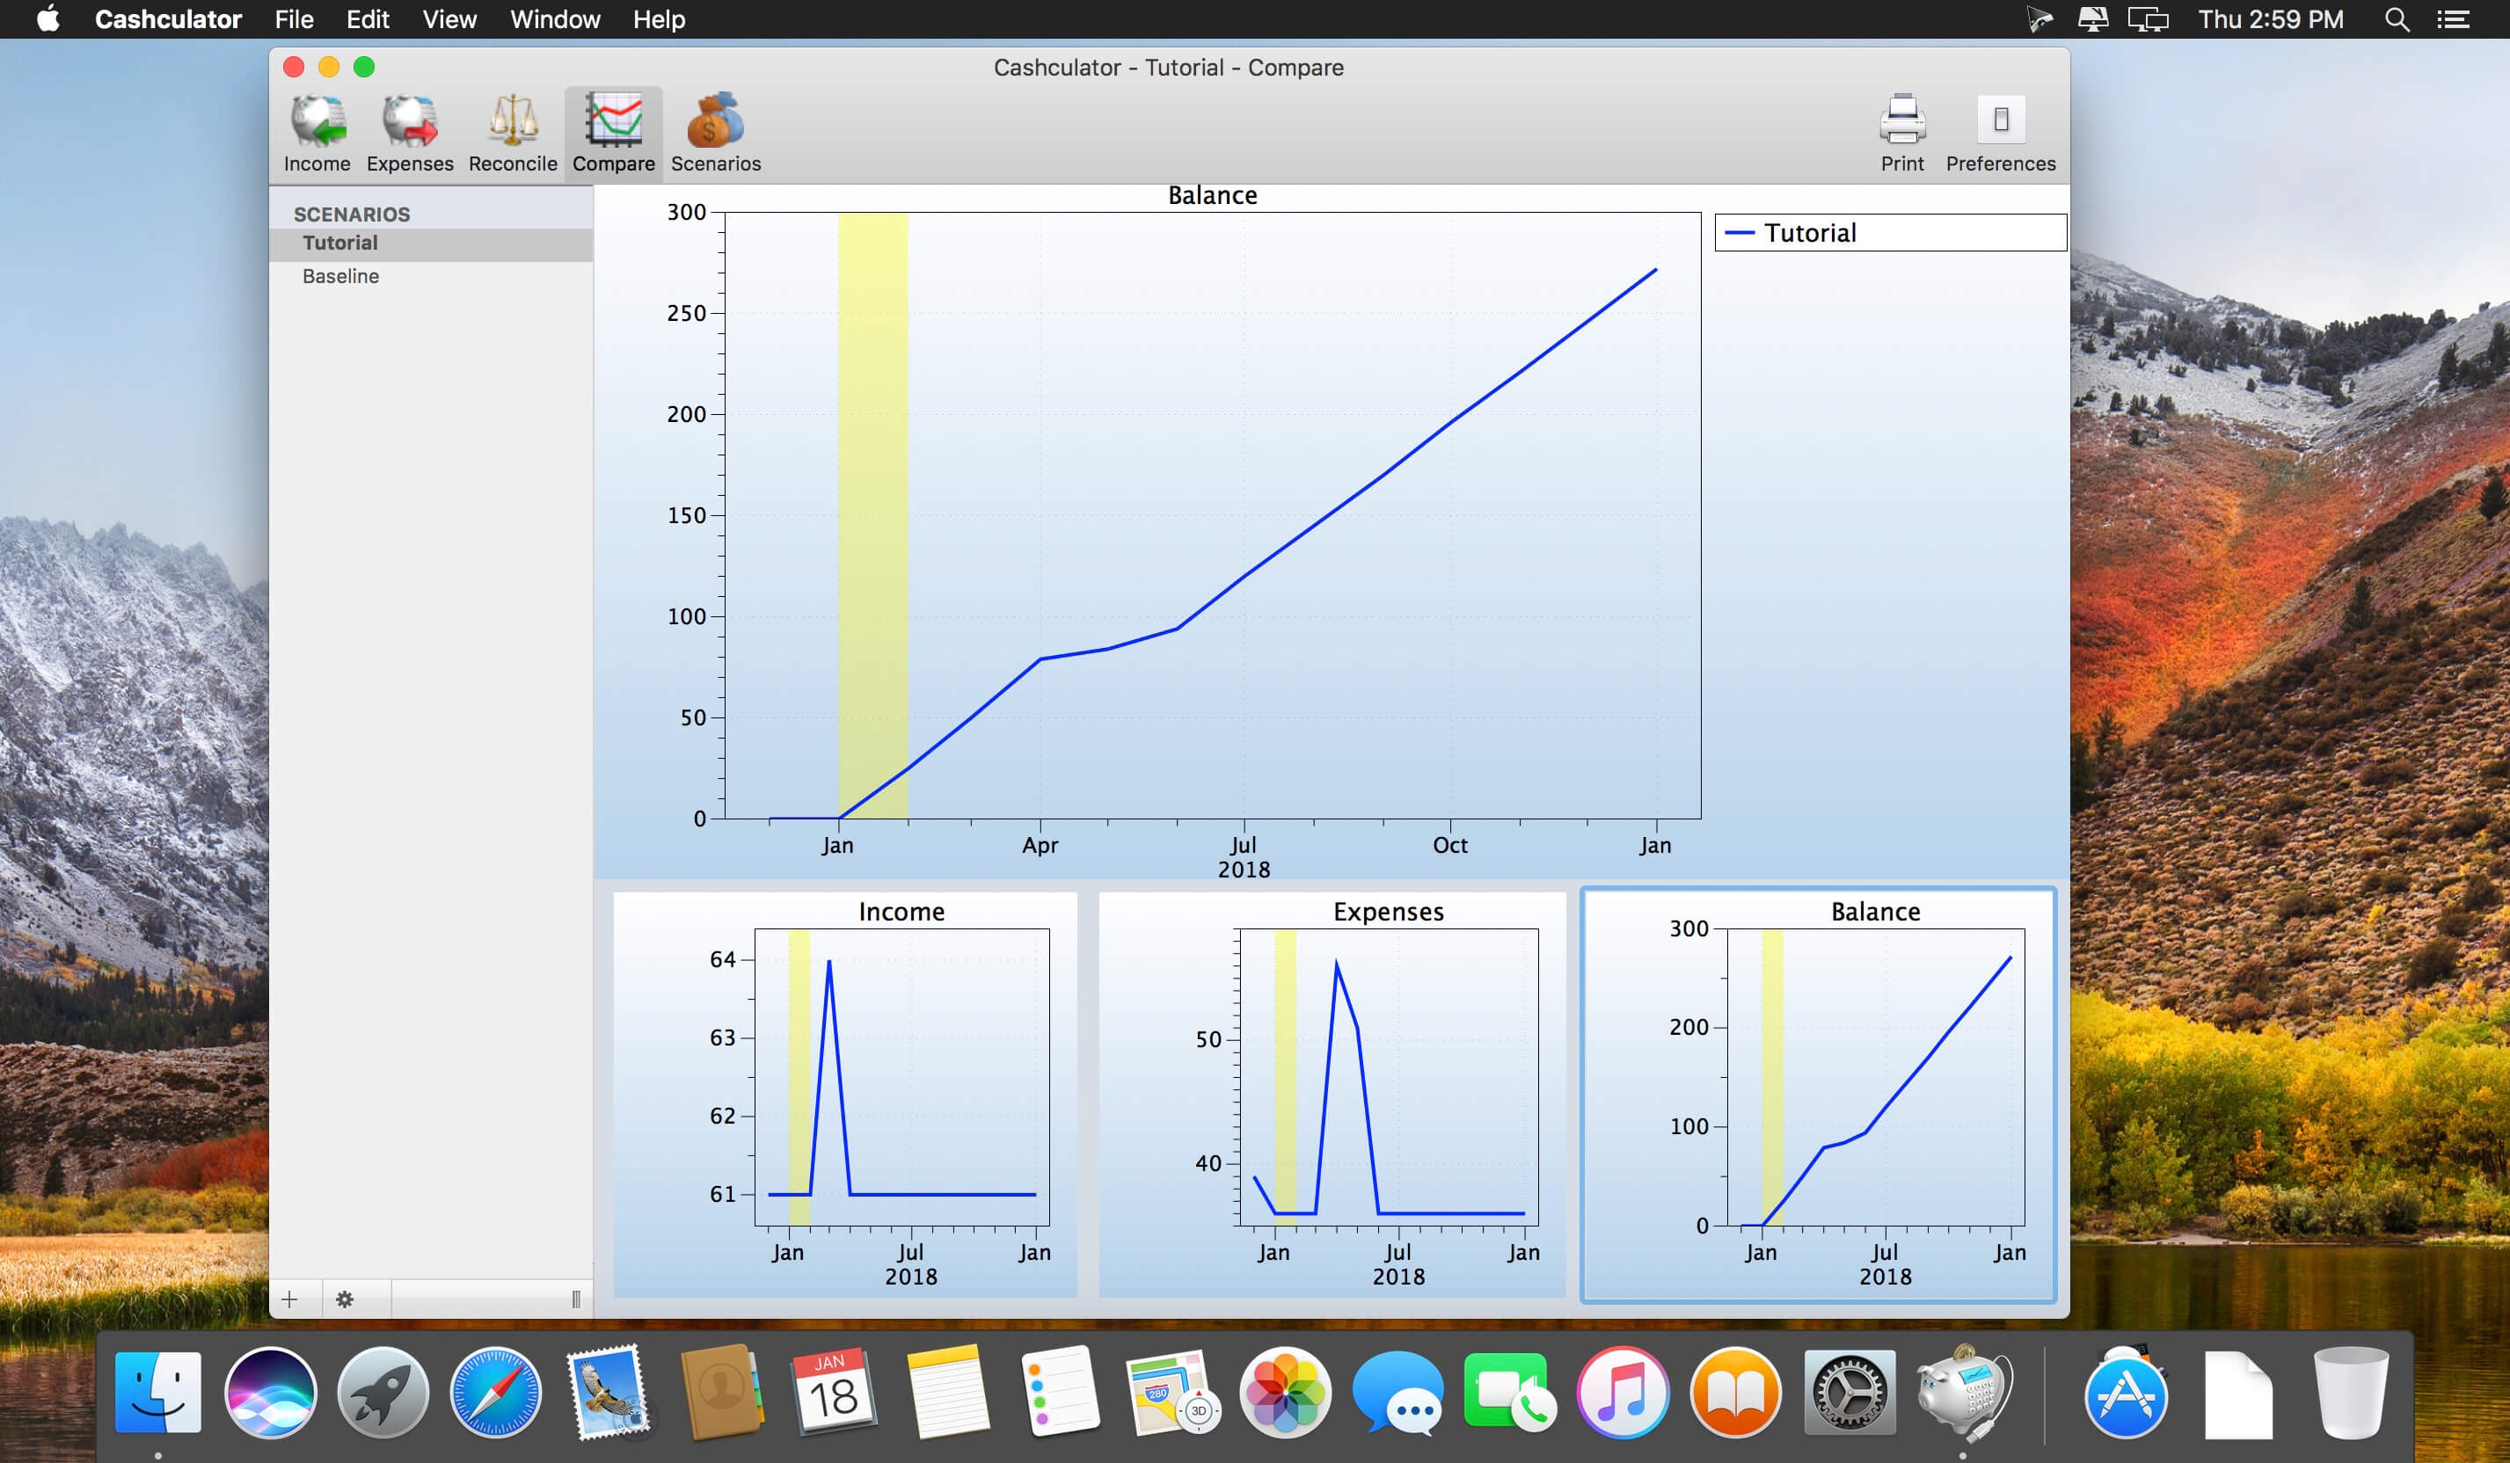Open Photos from the Dock

click(x=1285, y=1393)
